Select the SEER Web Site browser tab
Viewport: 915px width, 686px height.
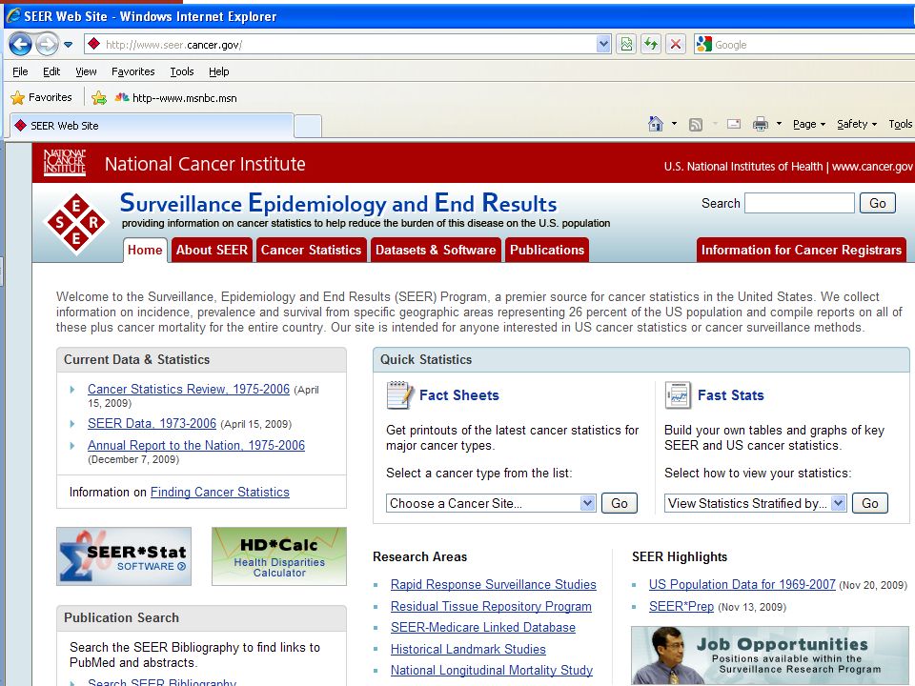pos(152,126)
